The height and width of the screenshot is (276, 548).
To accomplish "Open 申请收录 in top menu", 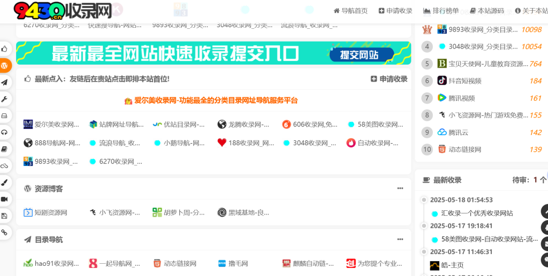I will click(395, 11).
